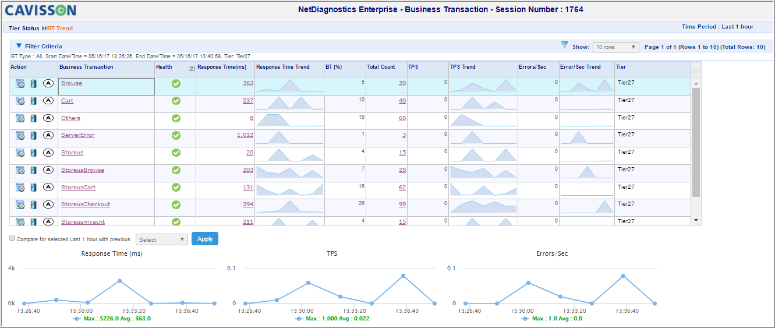Click the database cylinder icon in StoreusCheckout row
The width and height of the screenshot is (775, 328).
point(34,205)
